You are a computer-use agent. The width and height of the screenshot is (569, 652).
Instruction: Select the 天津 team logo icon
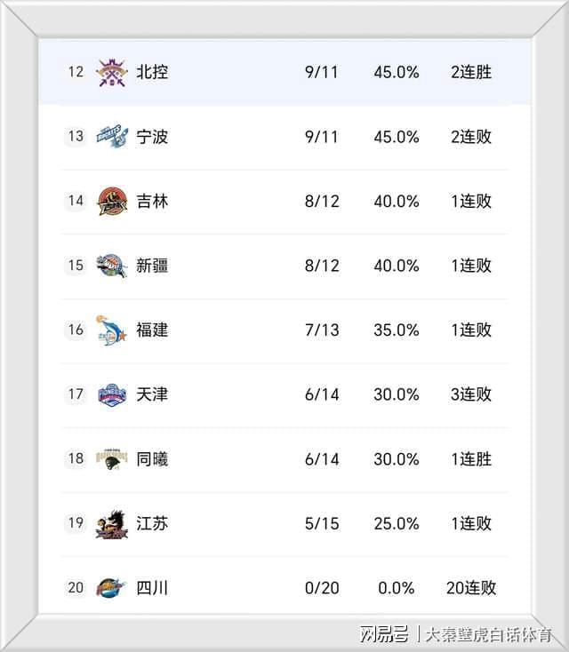click(112, 394)
